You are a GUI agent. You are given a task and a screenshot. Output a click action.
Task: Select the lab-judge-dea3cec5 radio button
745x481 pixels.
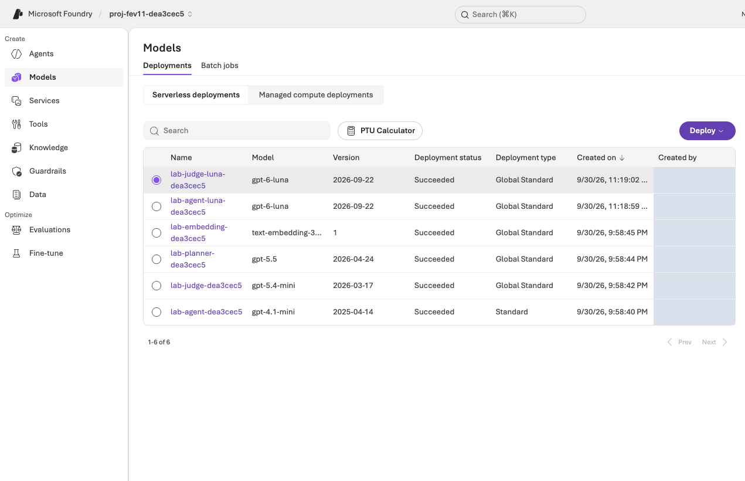pyautogui.click(x=157, y=286)
